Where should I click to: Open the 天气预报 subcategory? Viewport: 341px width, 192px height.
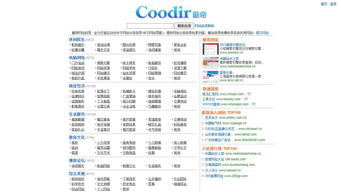[x=155, y=130]
